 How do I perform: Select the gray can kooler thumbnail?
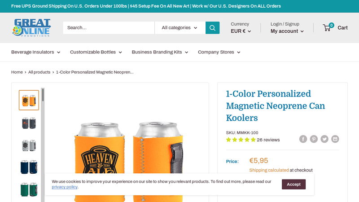[x=29, y=145]
